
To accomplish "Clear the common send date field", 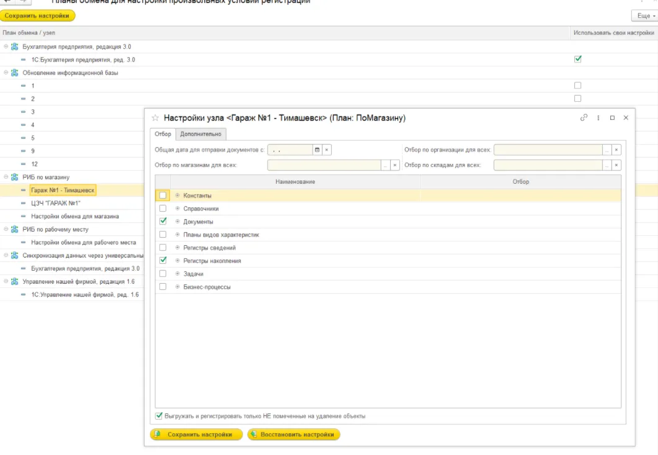I will tap(327, 150).
